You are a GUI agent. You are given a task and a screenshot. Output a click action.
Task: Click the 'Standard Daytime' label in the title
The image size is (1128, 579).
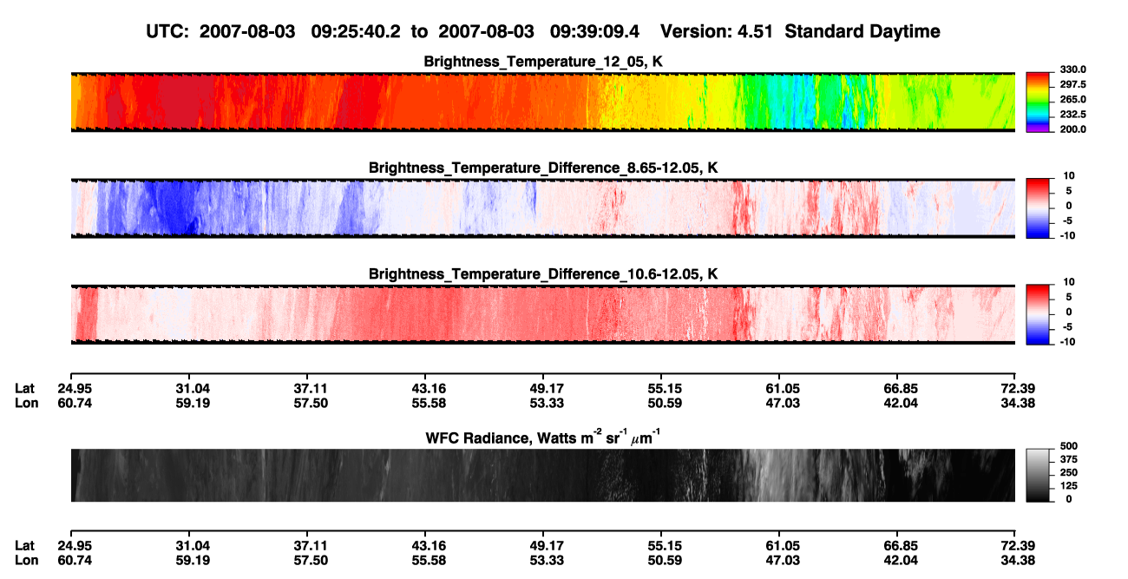861,31
